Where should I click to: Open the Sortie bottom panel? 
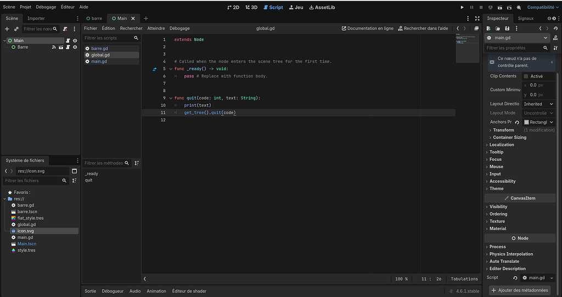pyautogui.click(x=91, y=292)
